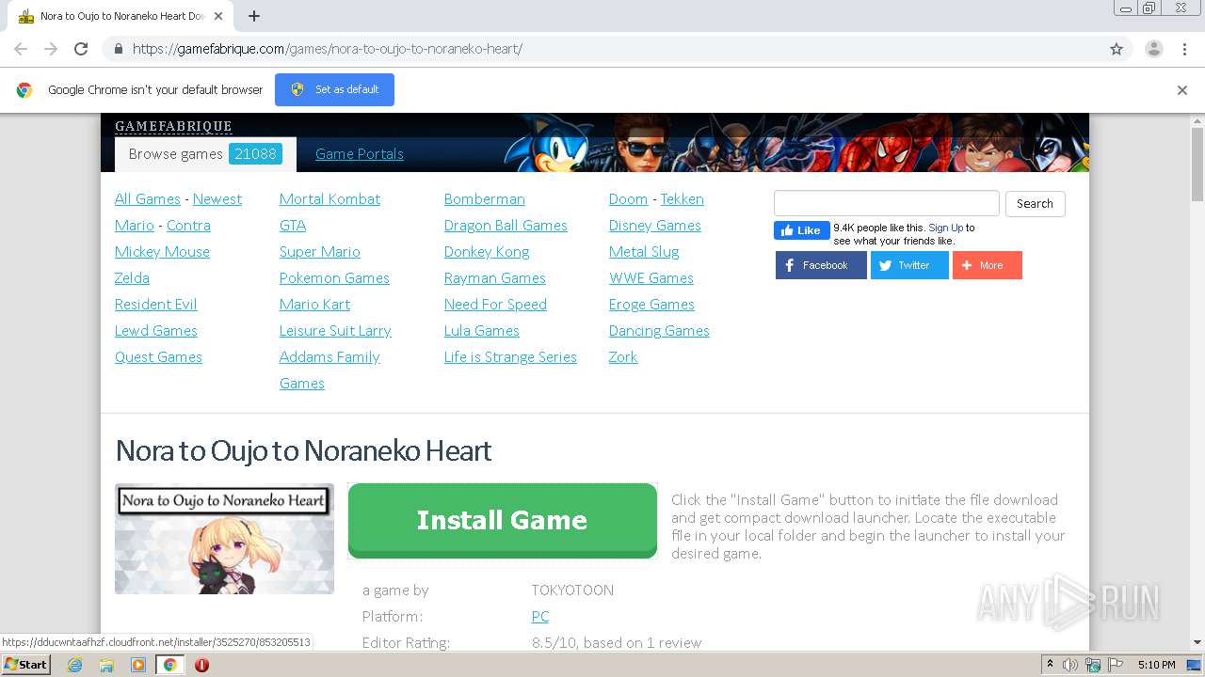Share the page on Facebook
Viewport: 1205px width, 677px height.
pos(821,265)
